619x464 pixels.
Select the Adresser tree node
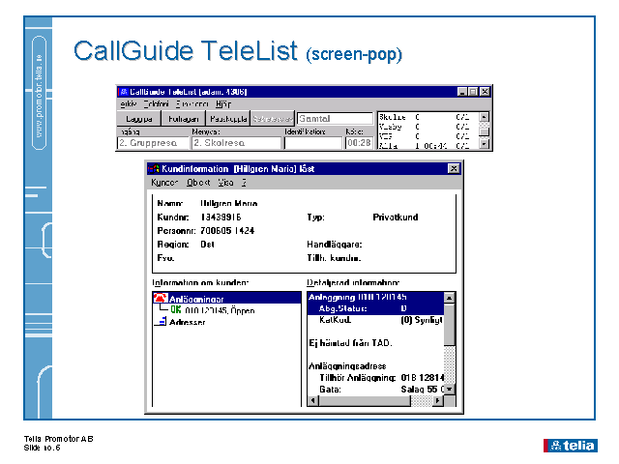[x=187, y=322]
